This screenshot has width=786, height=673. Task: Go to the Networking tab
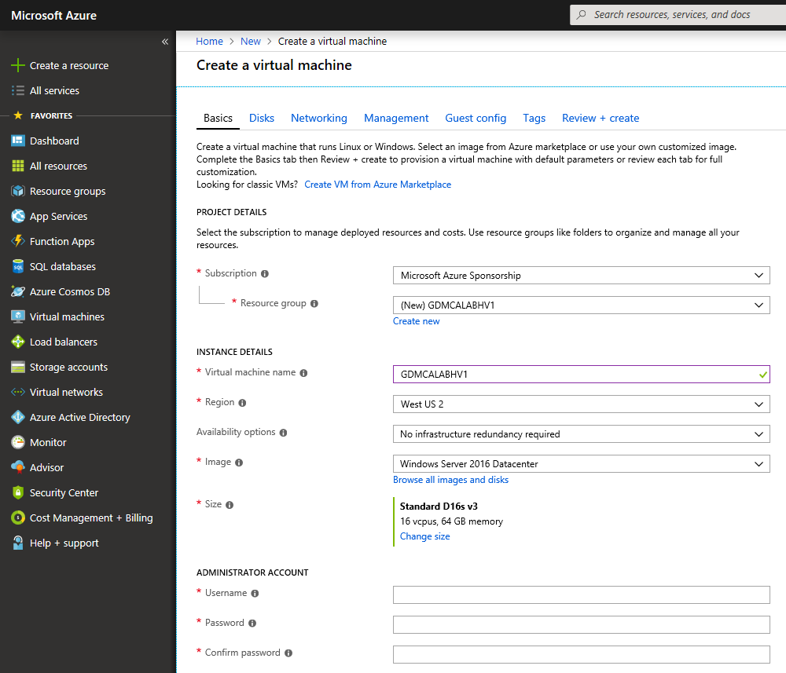[319, 118]
